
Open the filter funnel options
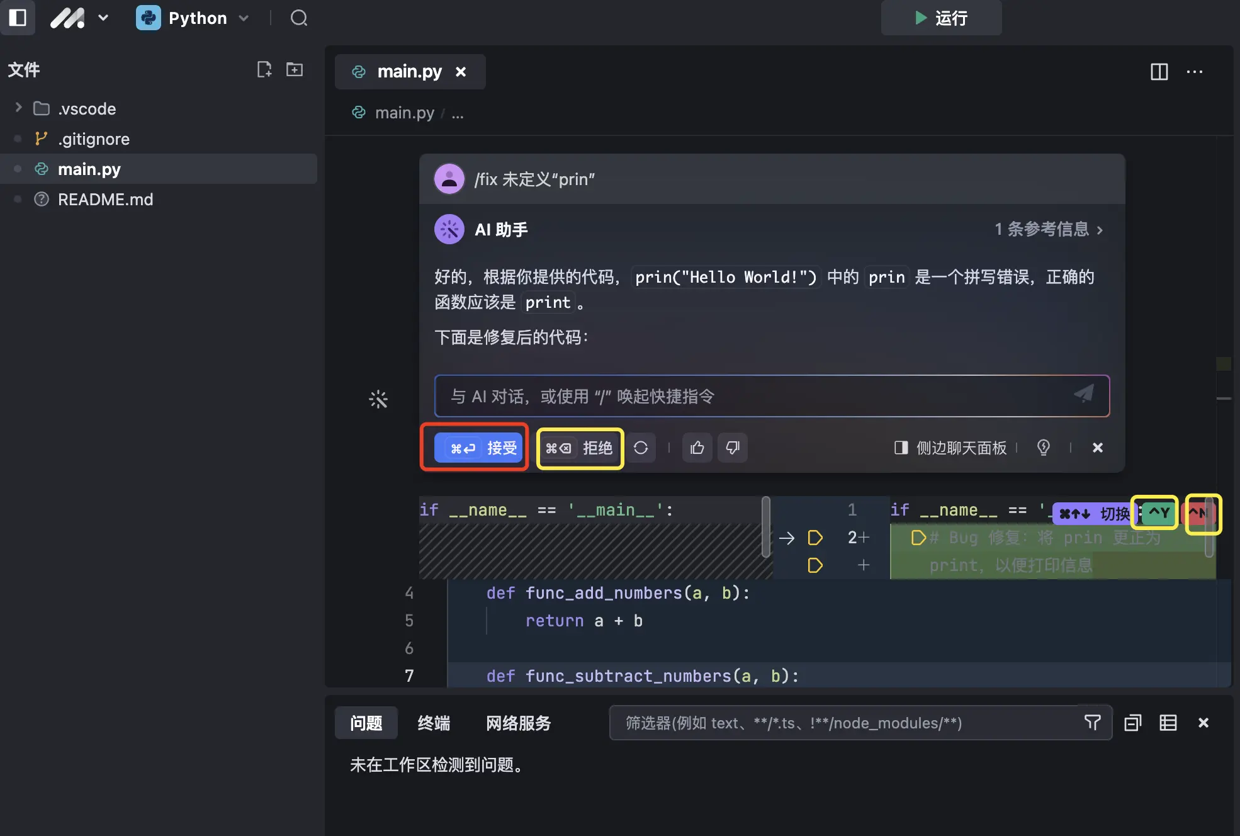coord(1093,723)
